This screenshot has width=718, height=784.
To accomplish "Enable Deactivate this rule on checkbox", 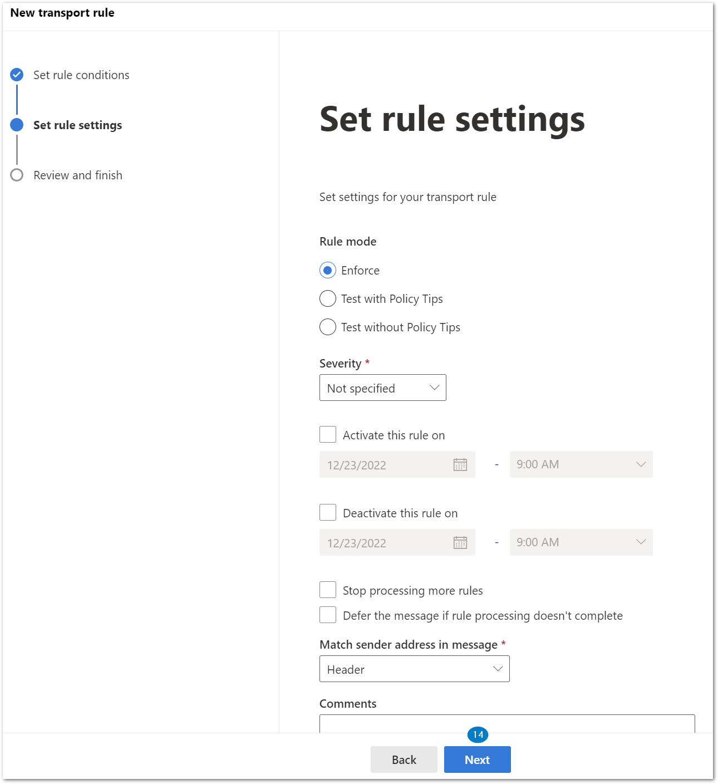I will tap(328, 512).
